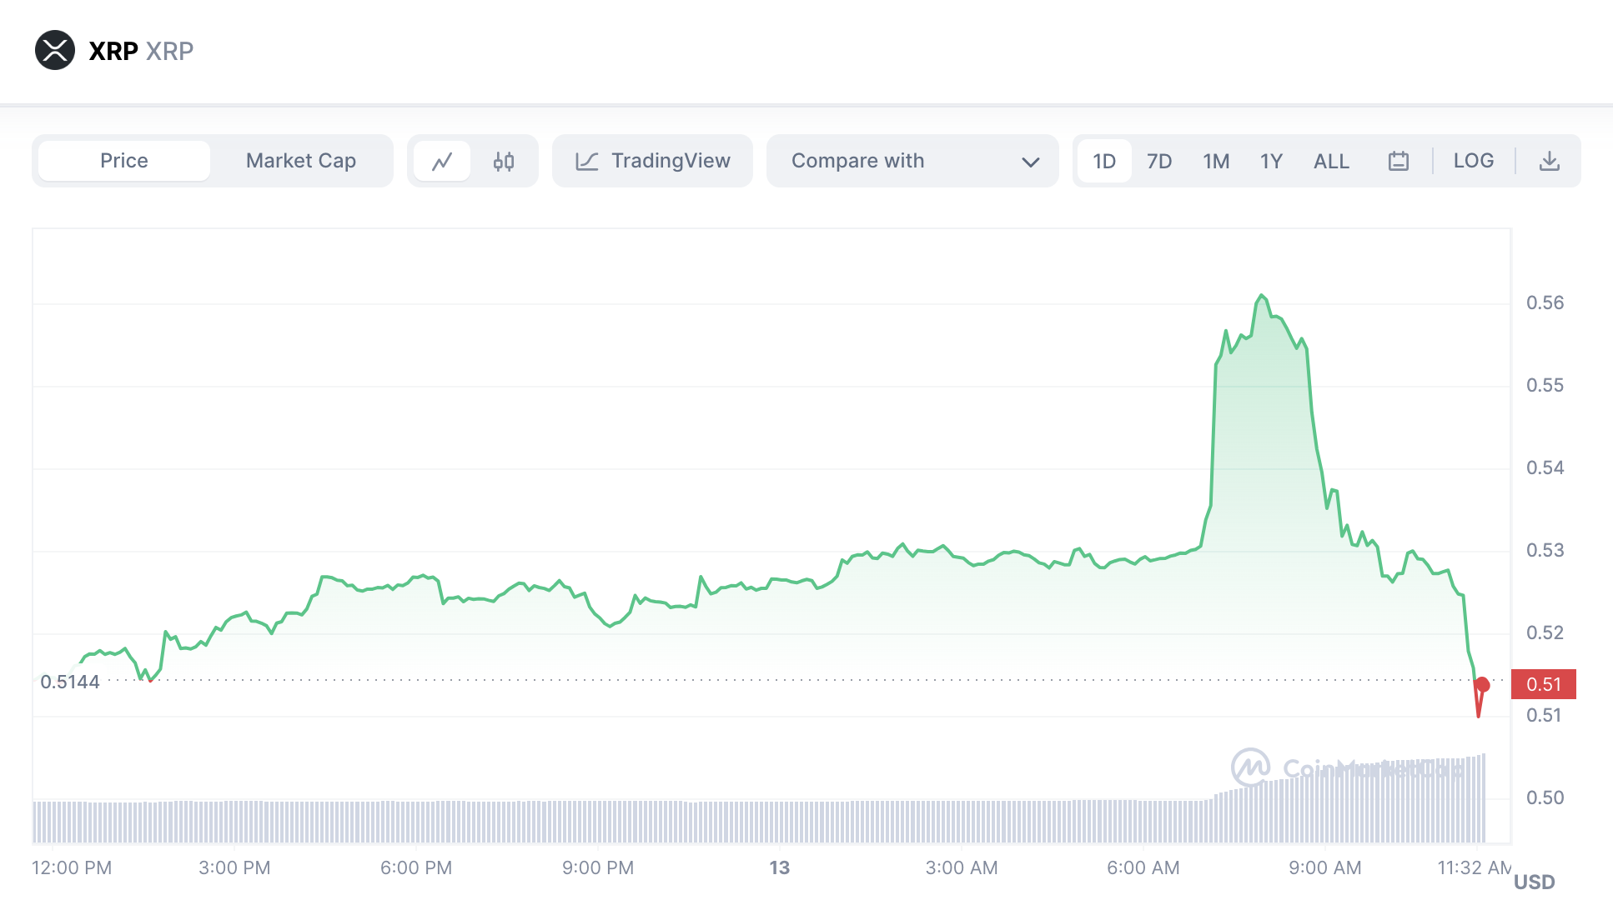Image resolution: width=1613 pixels, height=920 pixels.
Task: Switch to line chart view icon
Action: 442,161
